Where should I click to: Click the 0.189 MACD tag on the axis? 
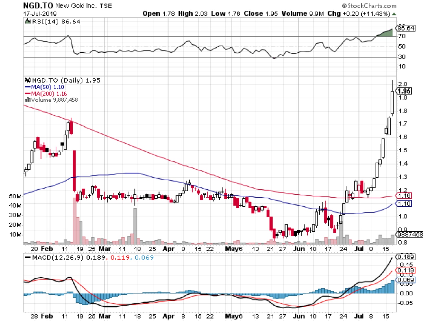406,257
